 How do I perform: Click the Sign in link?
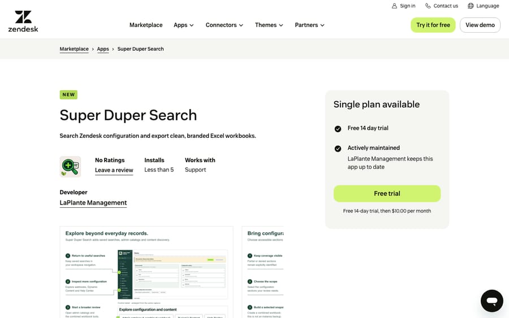403,6
